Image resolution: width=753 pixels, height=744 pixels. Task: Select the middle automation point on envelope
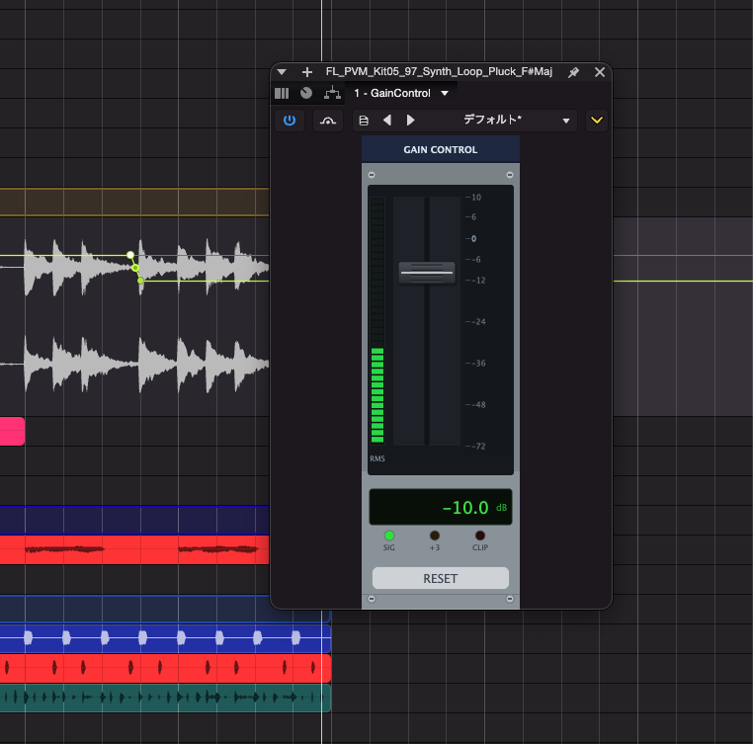click(x=135, y=268)
